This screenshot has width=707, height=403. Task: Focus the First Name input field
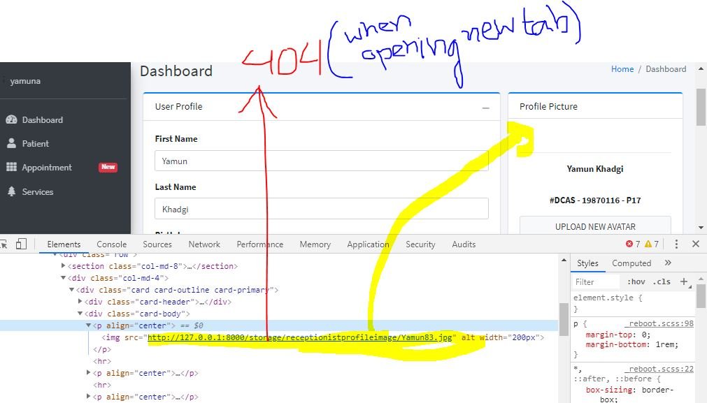(x=322, y=161)
